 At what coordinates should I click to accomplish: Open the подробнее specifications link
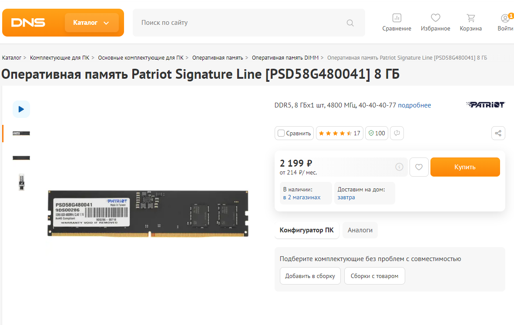coord(414,105)
